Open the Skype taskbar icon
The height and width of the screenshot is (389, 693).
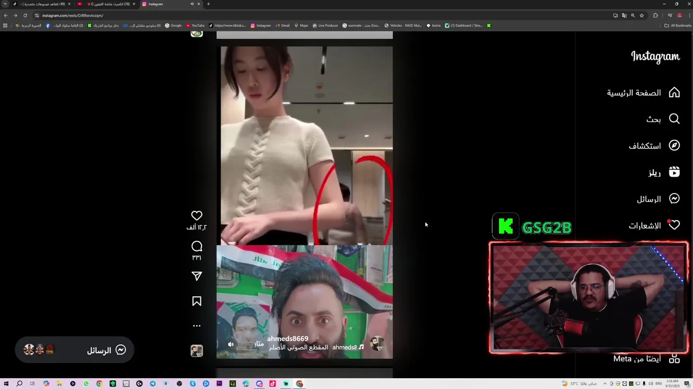pyautogui.click(x=193, y=384)
